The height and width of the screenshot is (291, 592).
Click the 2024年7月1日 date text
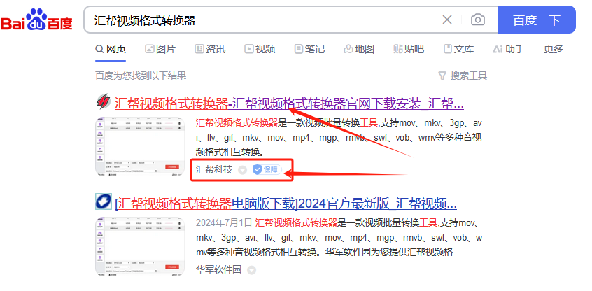tap(224, 222)
